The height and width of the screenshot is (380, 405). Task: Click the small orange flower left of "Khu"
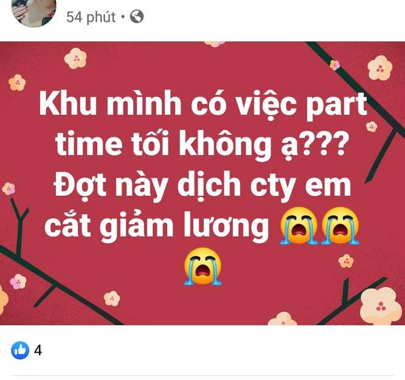click(x=17, y=83)
